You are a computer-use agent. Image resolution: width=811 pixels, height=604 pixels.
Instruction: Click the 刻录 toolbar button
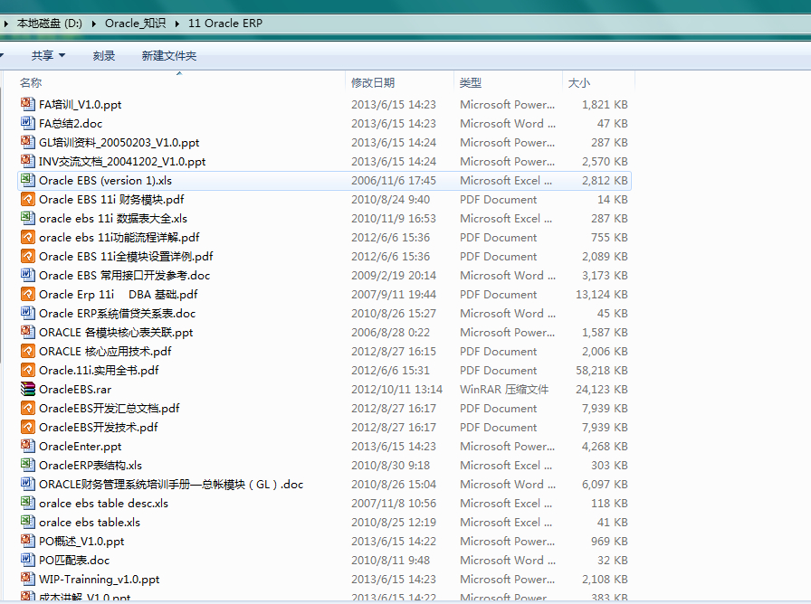[x=103, y=55]
